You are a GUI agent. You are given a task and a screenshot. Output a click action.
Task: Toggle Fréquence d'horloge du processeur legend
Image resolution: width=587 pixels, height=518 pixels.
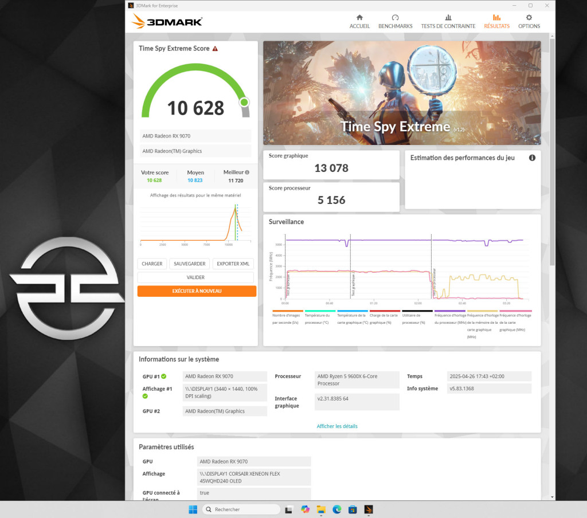click(x=449, y=317)
